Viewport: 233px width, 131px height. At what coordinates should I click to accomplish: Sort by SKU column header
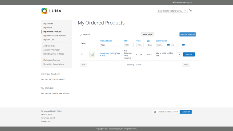coord(126,41)
